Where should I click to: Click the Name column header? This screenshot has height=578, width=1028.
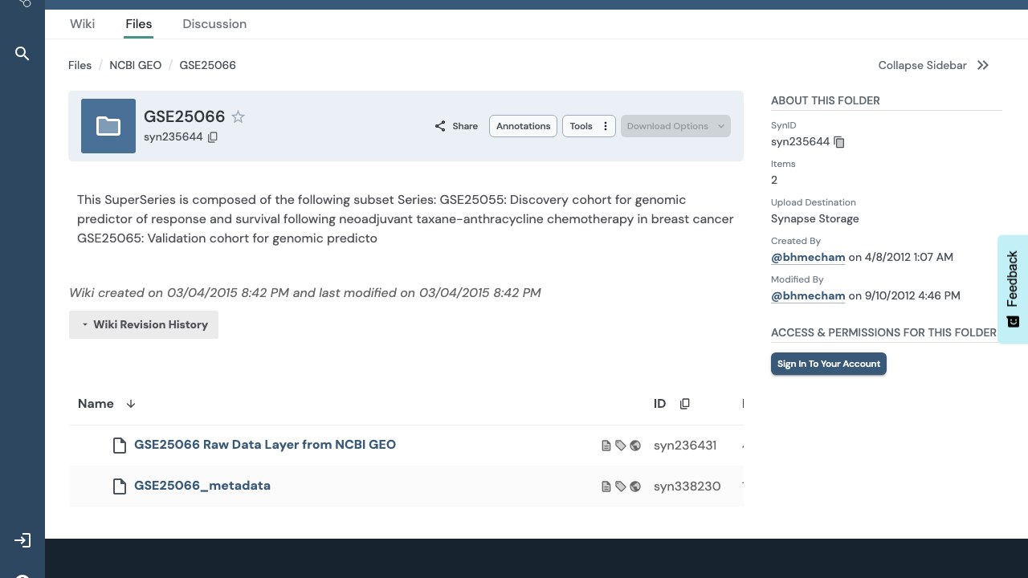pos(96,404)
